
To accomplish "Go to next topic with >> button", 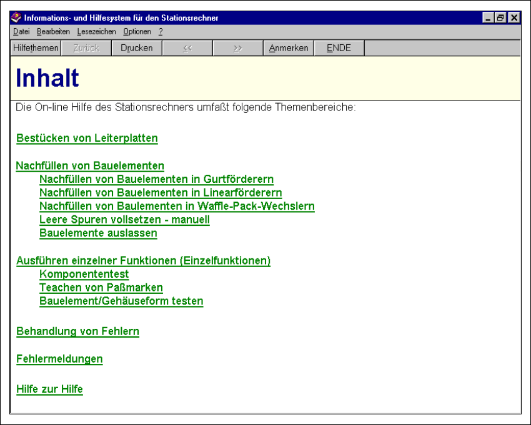I will pyautogui.click(x=238, y=48).
